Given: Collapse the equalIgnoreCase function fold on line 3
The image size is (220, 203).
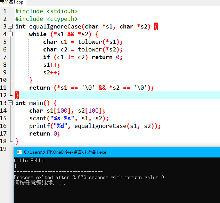Looking at the screenshot, I should click(x=10, y=26).
